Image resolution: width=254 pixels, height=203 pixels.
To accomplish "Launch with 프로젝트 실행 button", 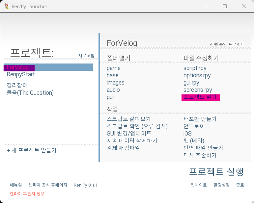I will click(216, 172).
